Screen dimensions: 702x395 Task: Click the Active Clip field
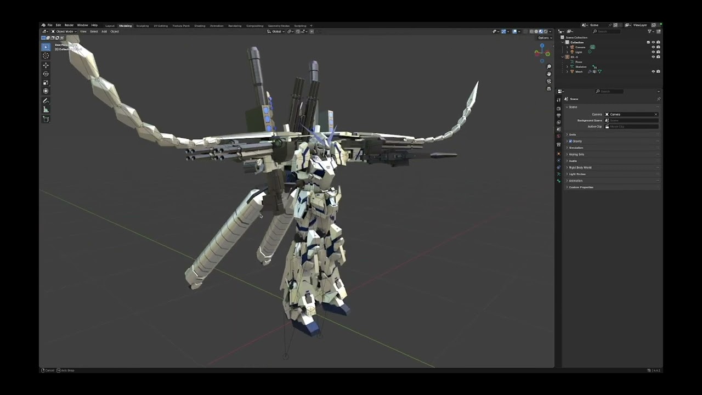(631, 126)
